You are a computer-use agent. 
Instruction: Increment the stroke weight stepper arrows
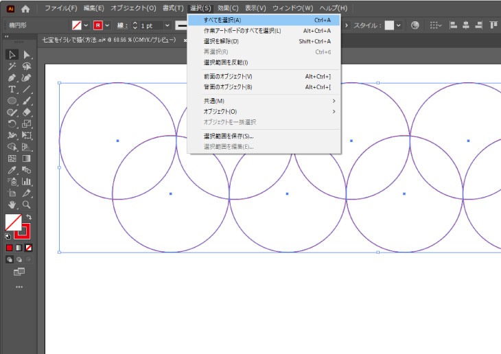click(135, 23)
